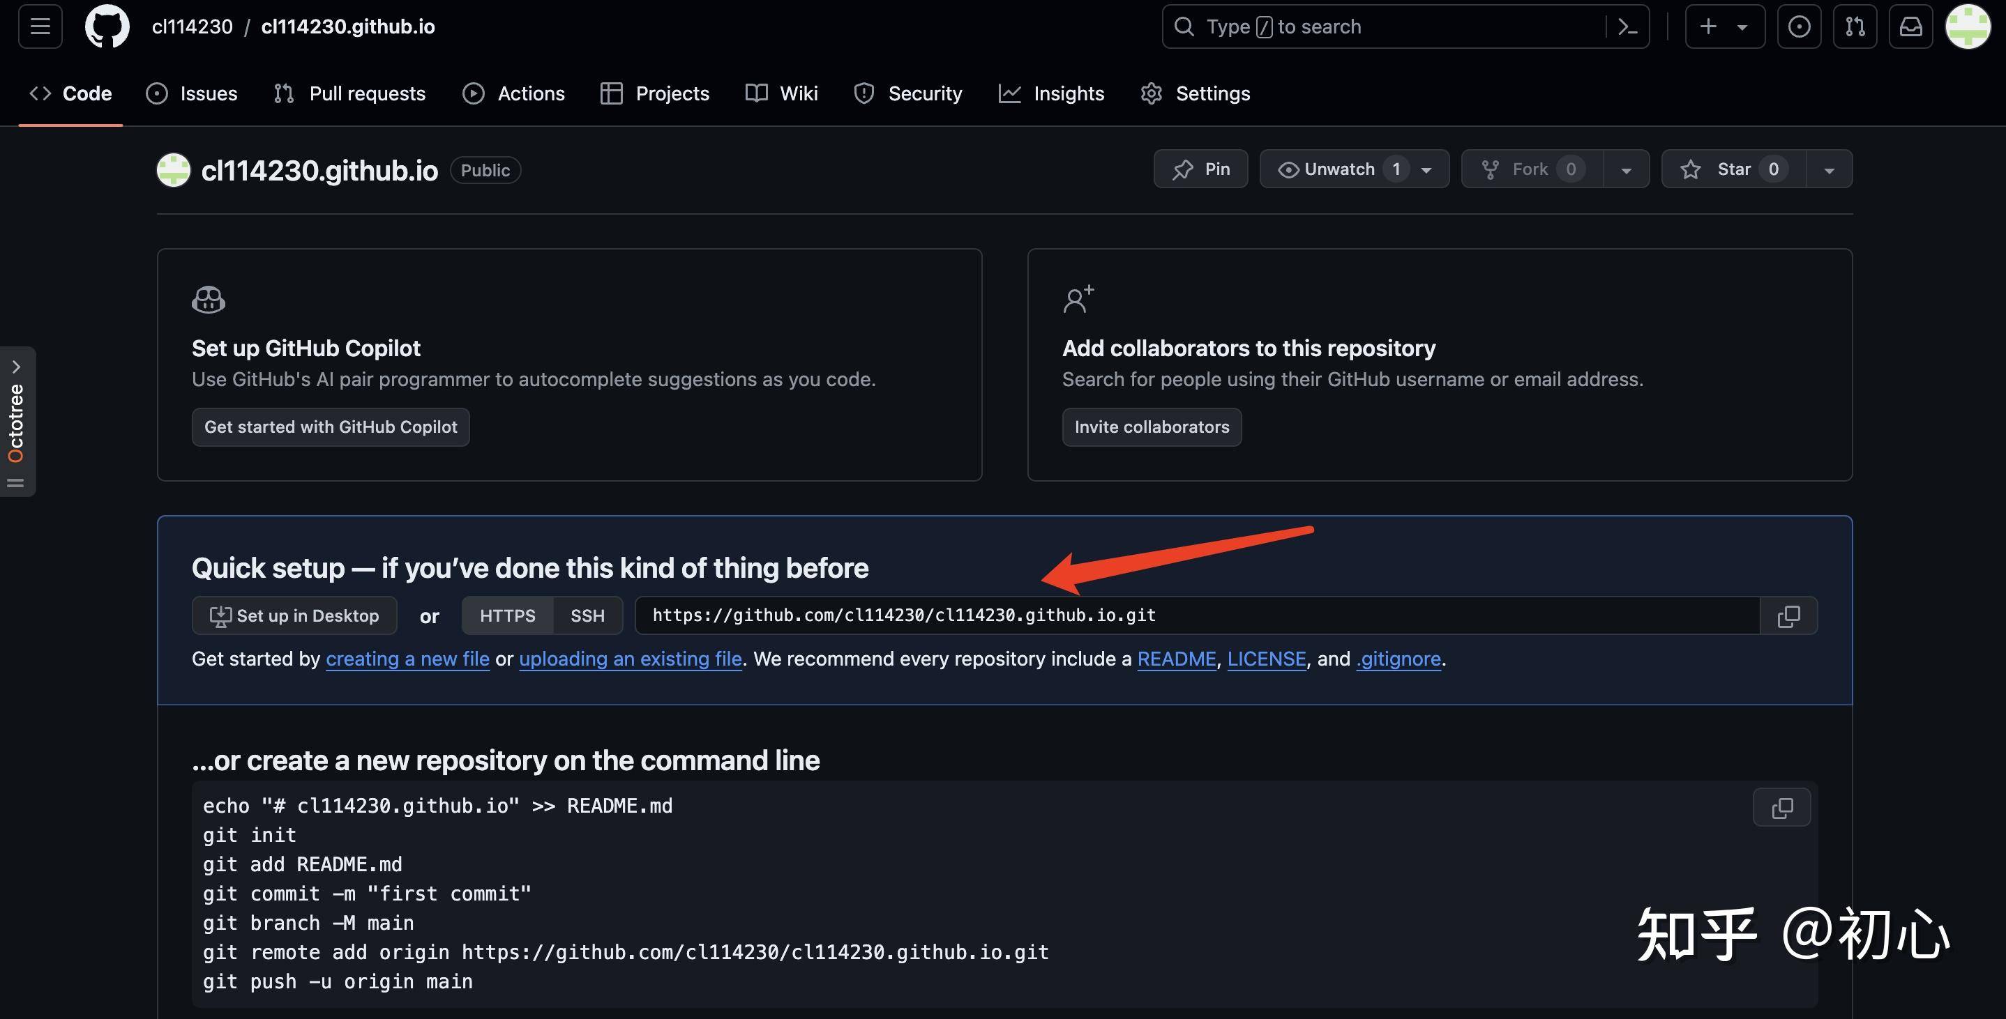Switch to the Code tab
Image resolution: width=2006 pixels, height=1019 pixels.
[x=71, y=93]
